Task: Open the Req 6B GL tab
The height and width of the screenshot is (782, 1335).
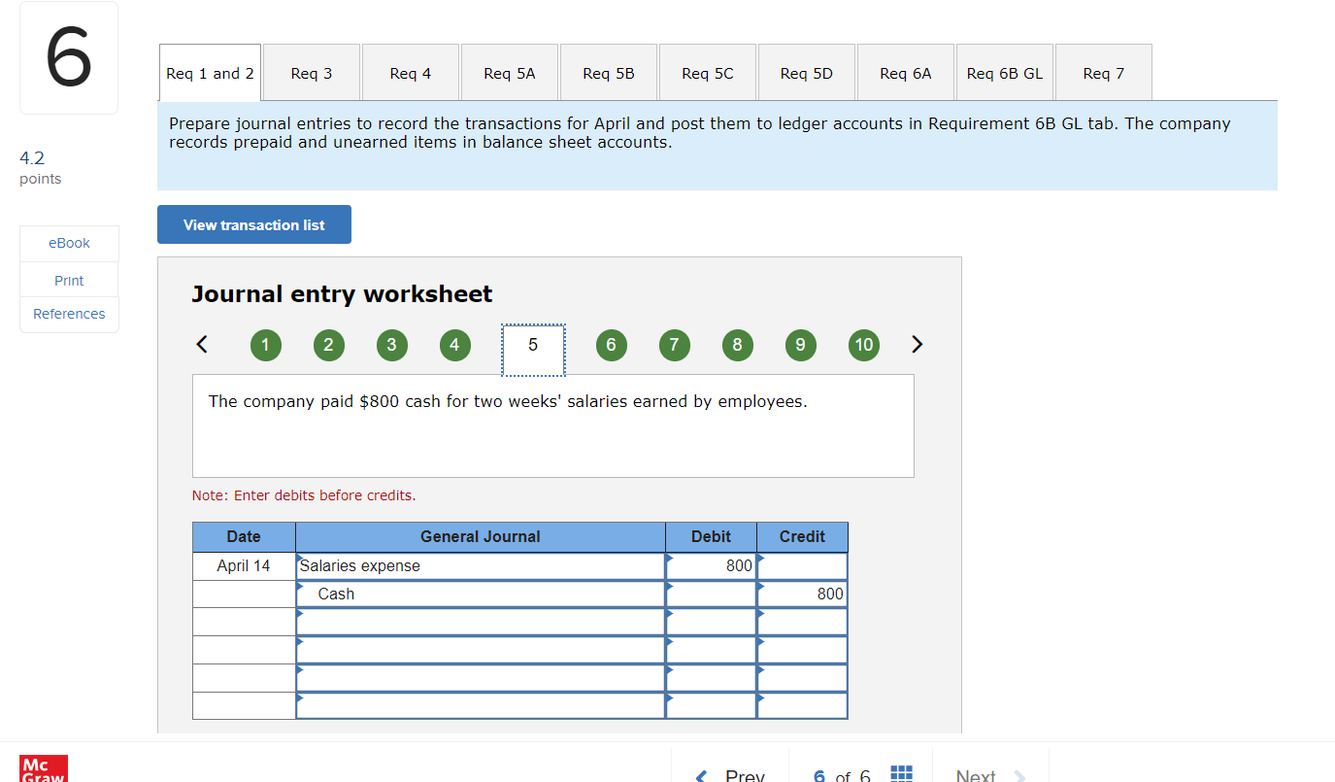Action: [1004, 72]
